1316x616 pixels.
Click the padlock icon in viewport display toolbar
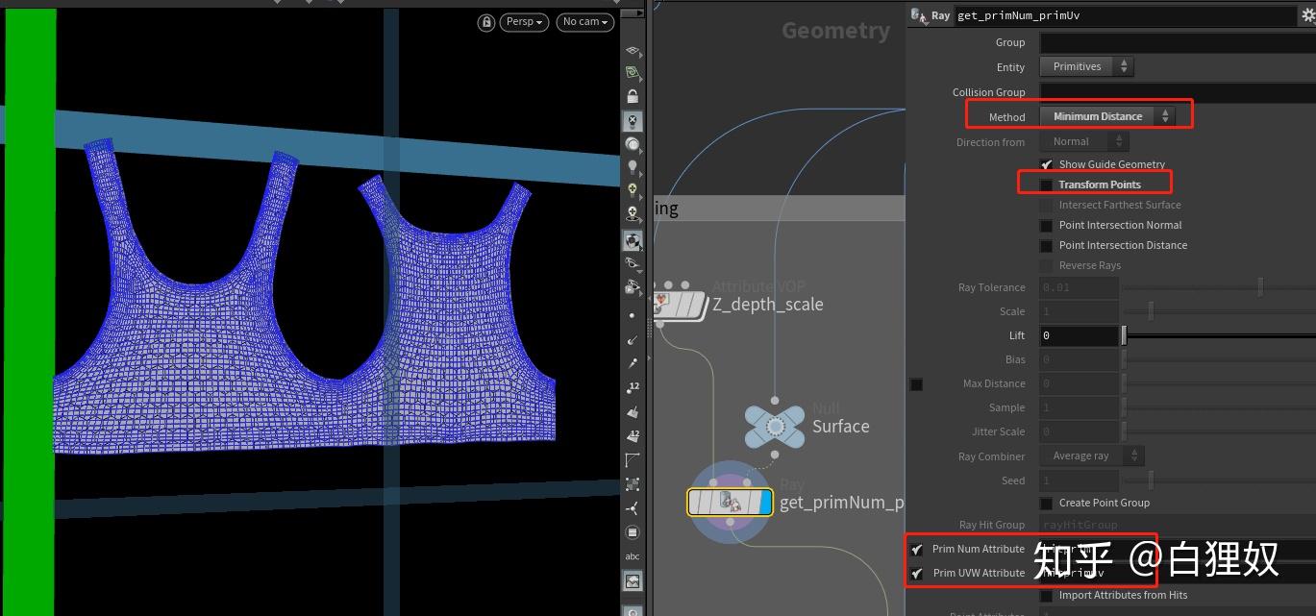633,97
